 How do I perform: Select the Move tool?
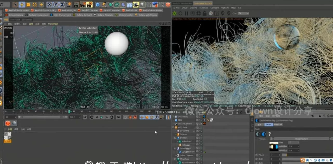(22, 4)
